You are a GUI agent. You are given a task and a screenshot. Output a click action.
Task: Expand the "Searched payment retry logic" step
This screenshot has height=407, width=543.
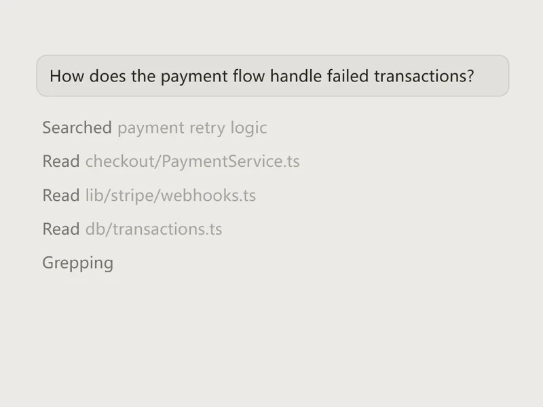(155, 128)
